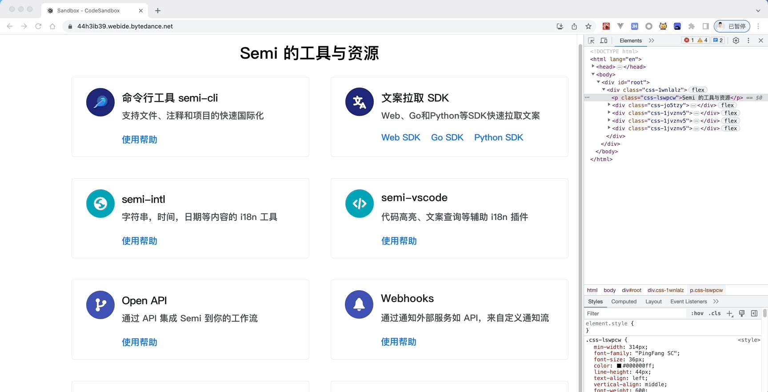Toggle the computed styles sidebar pane icon

click(x=754, y=313)
